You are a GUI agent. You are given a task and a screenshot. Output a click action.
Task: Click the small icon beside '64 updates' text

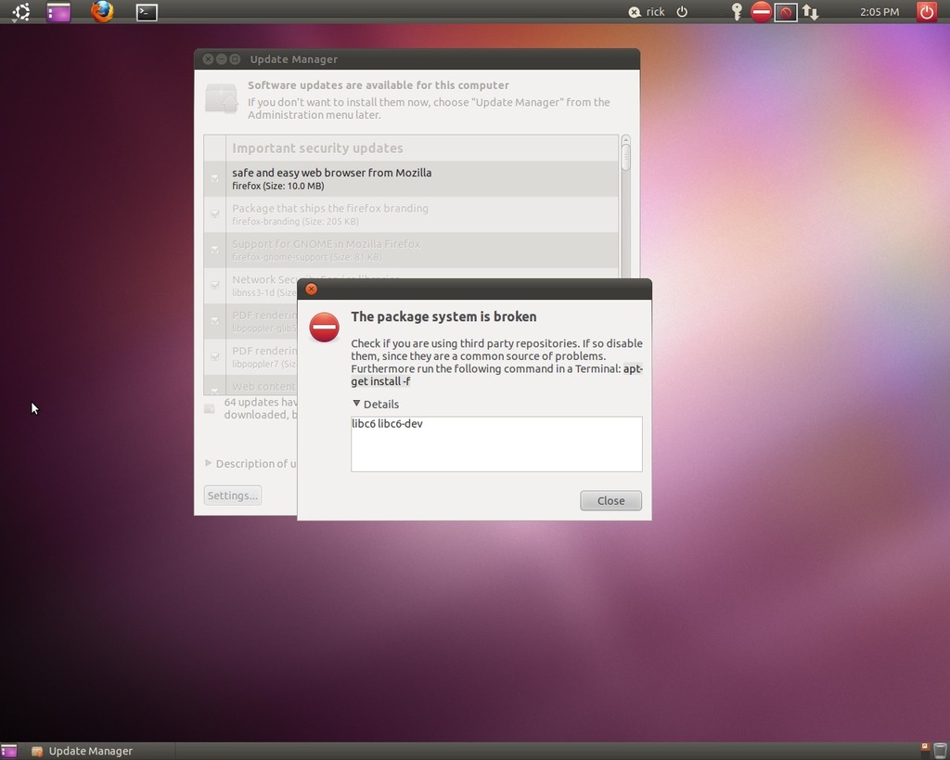tap(210, 408)
